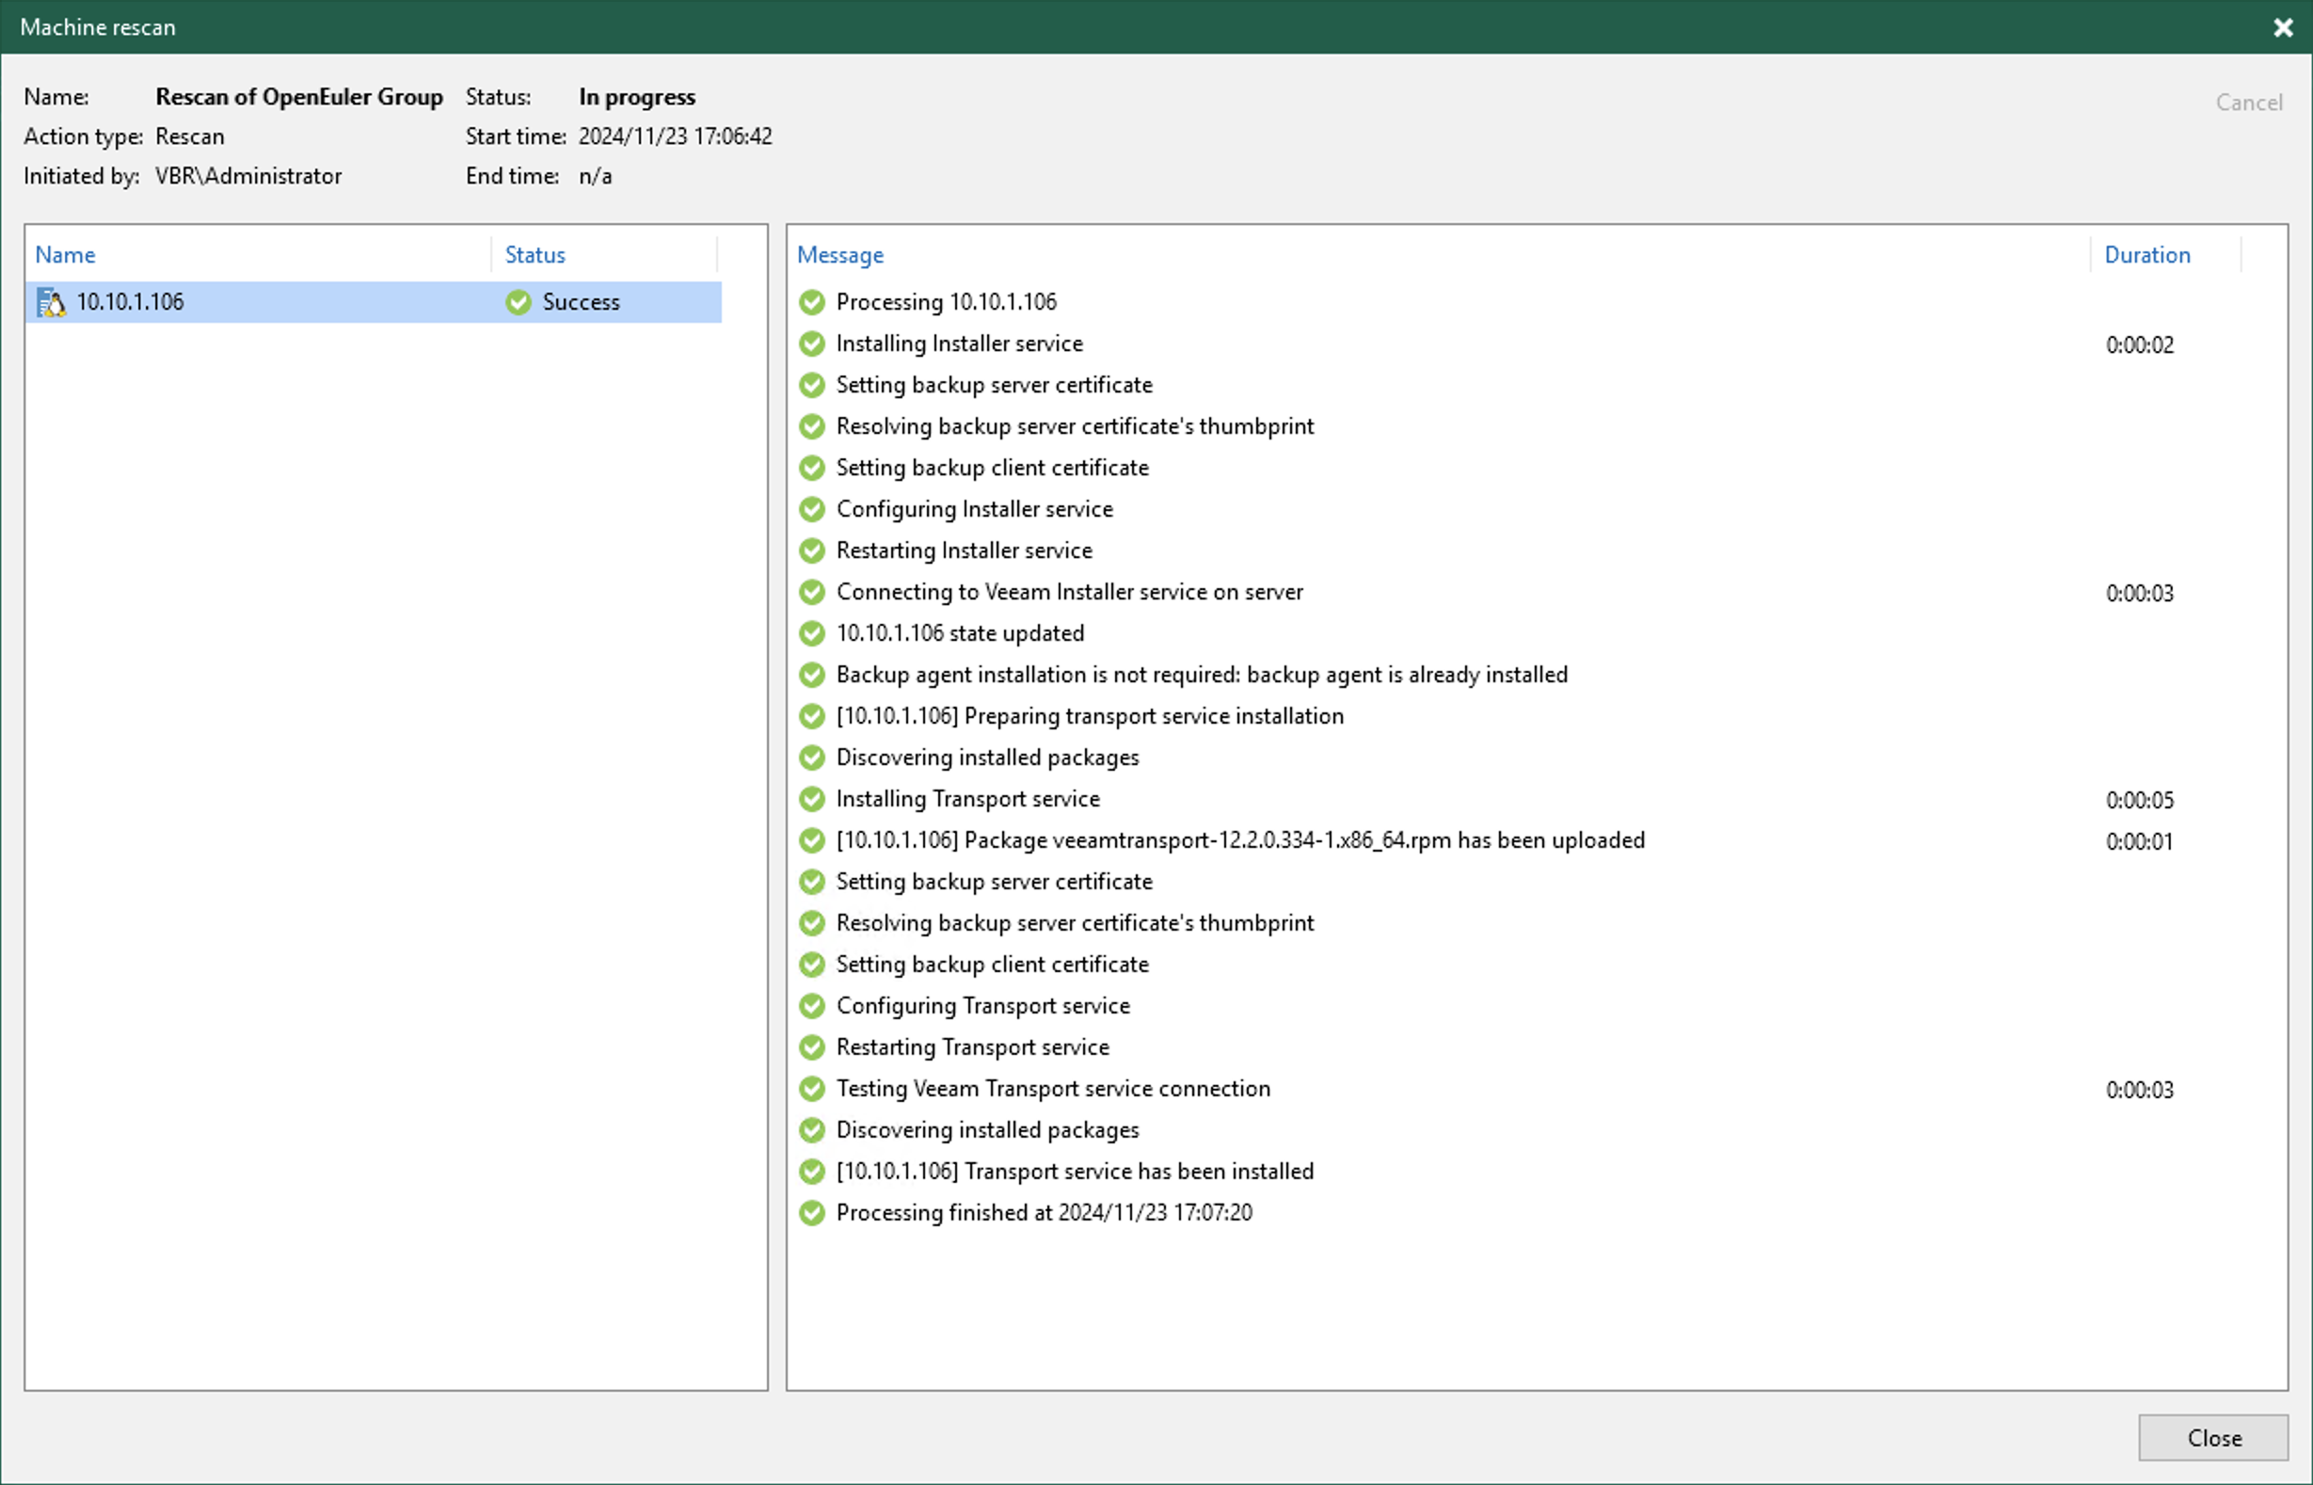The height and width of the screenshot is (1485, 2313).
Task: Click success icon beside Preparing transport service installation
Action: (812, 716)
